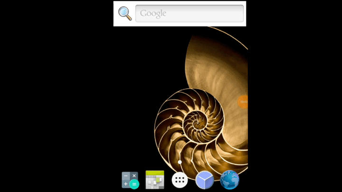Open the Calculator app in dock
This screenshot has height=192, width=342.
[130, 180]
